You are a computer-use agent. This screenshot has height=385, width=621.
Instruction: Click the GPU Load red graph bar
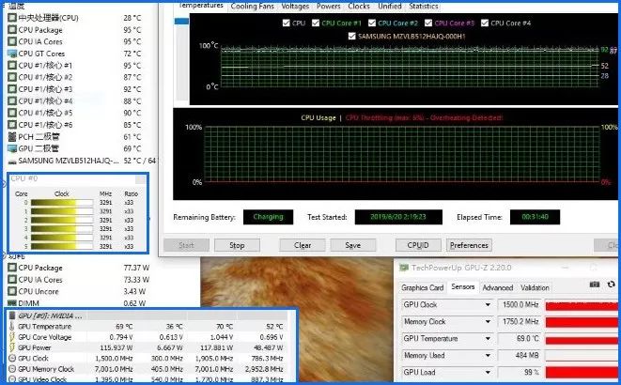[581, 373]
